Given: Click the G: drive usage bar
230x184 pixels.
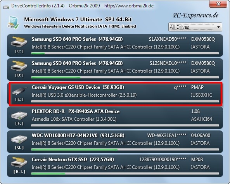Looking at the screenshot, I should click(x=125, y=149).
